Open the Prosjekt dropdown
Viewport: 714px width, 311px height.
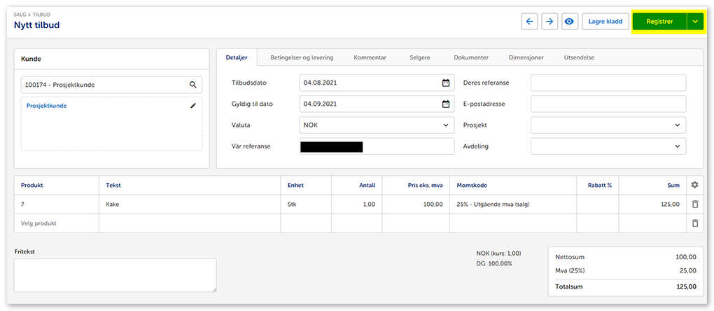(x=608, y=125)
